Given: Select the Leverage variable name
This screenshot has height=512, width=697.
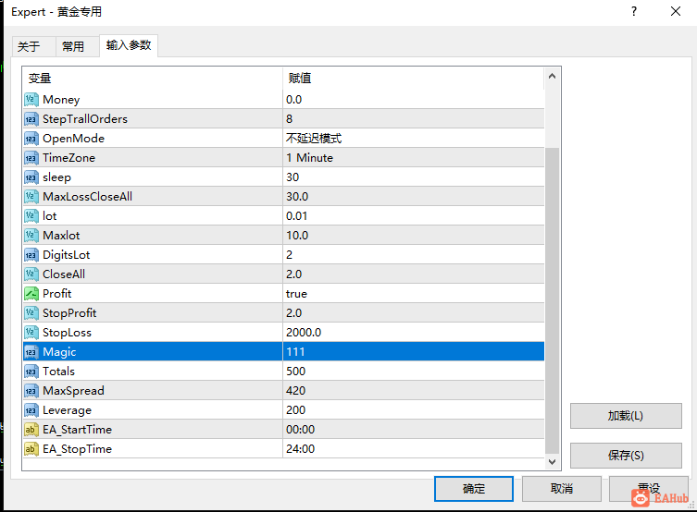Looking at the screenshot, I should click(68, 410).
